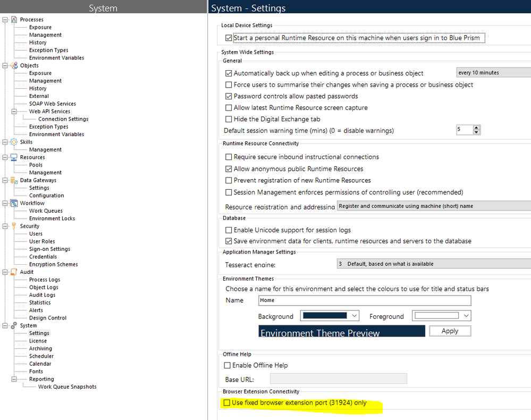Collapse the Web API Services node
531x420 pixels.
click(x=14, y=112)
